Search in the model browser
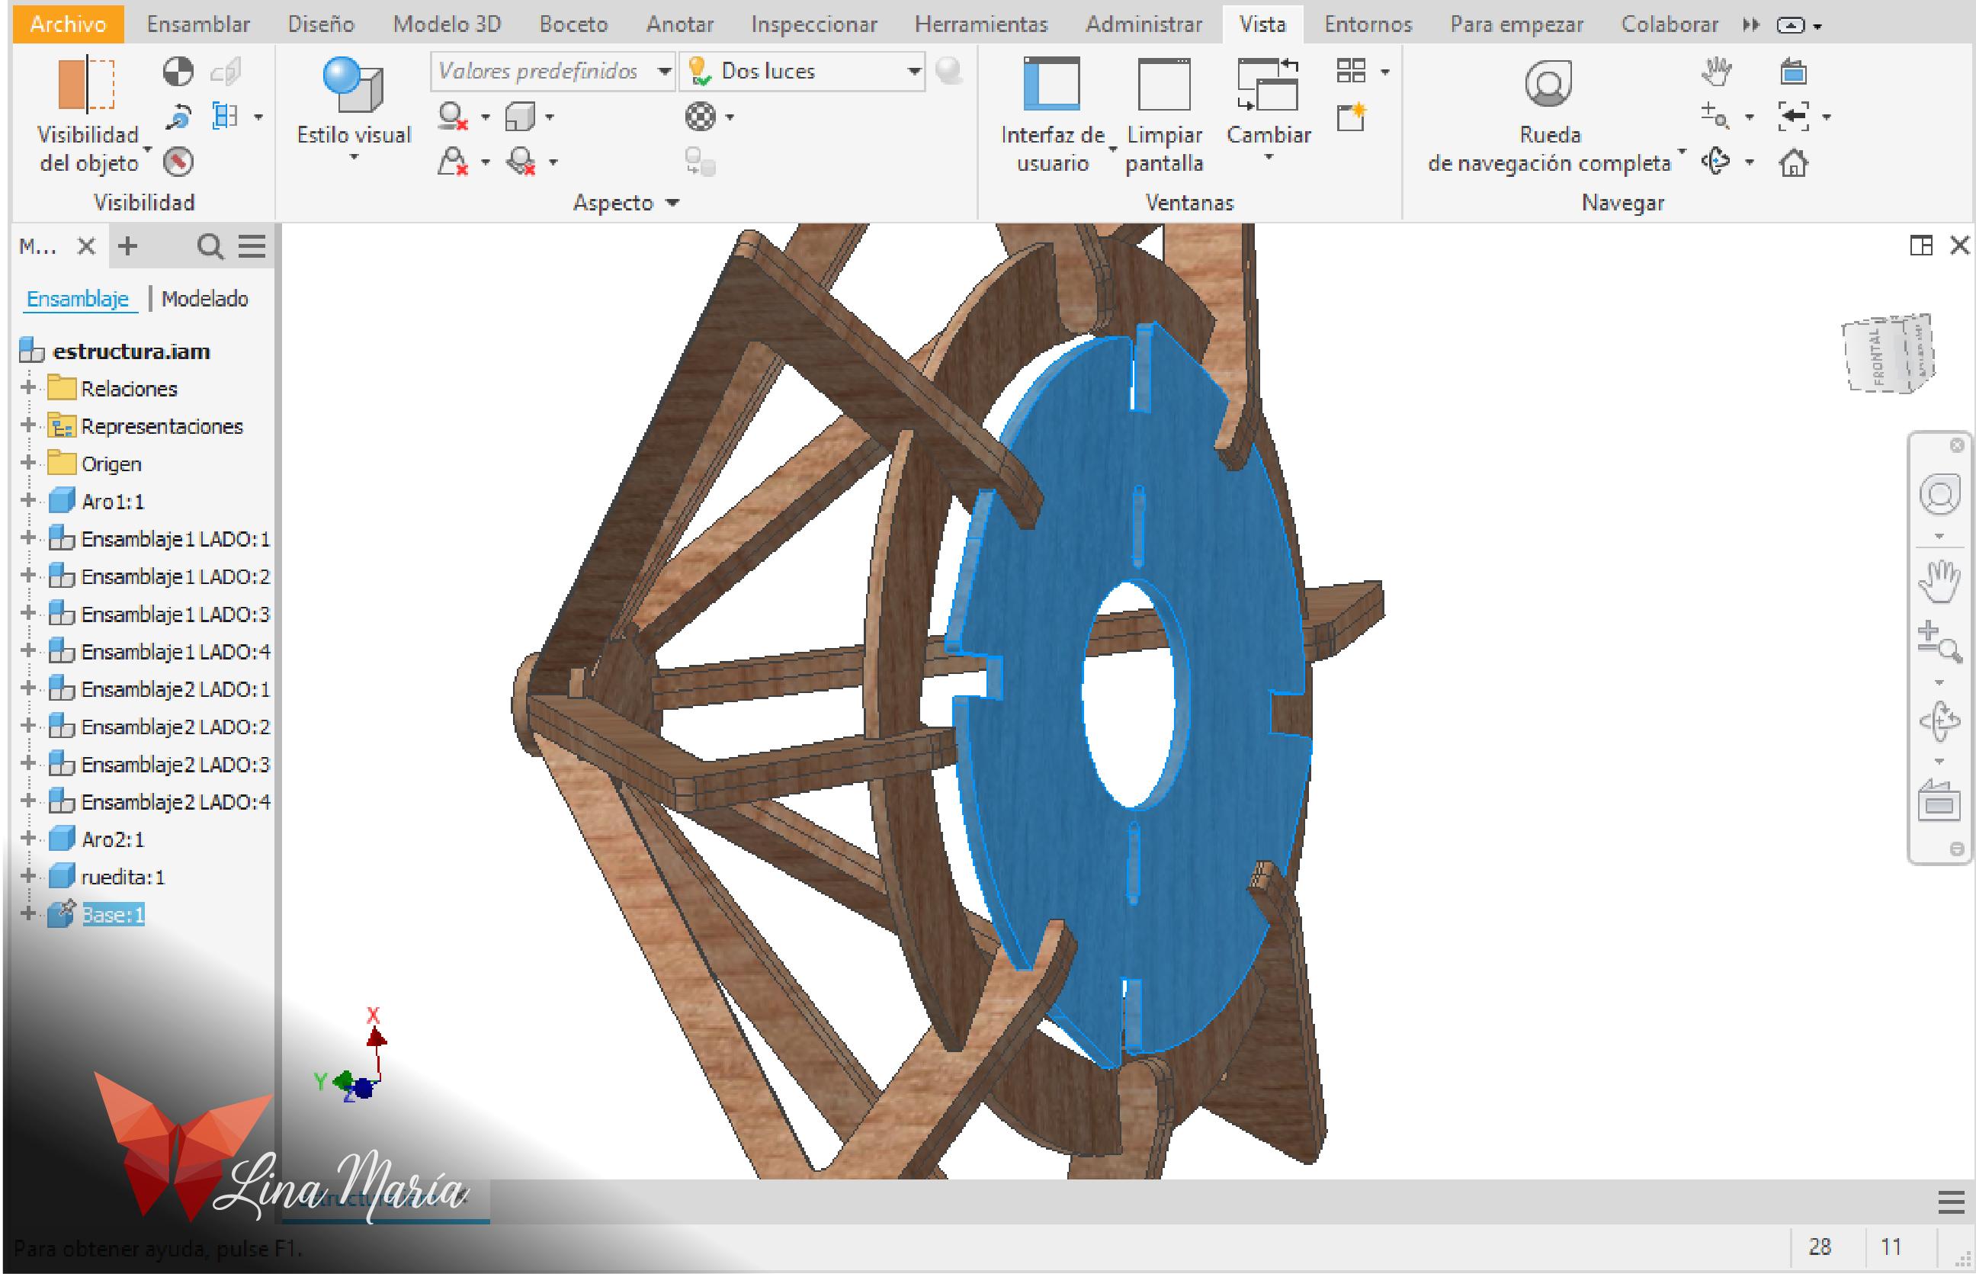The height and width of the screenshot is (1274, 1976). click(210, 246)
